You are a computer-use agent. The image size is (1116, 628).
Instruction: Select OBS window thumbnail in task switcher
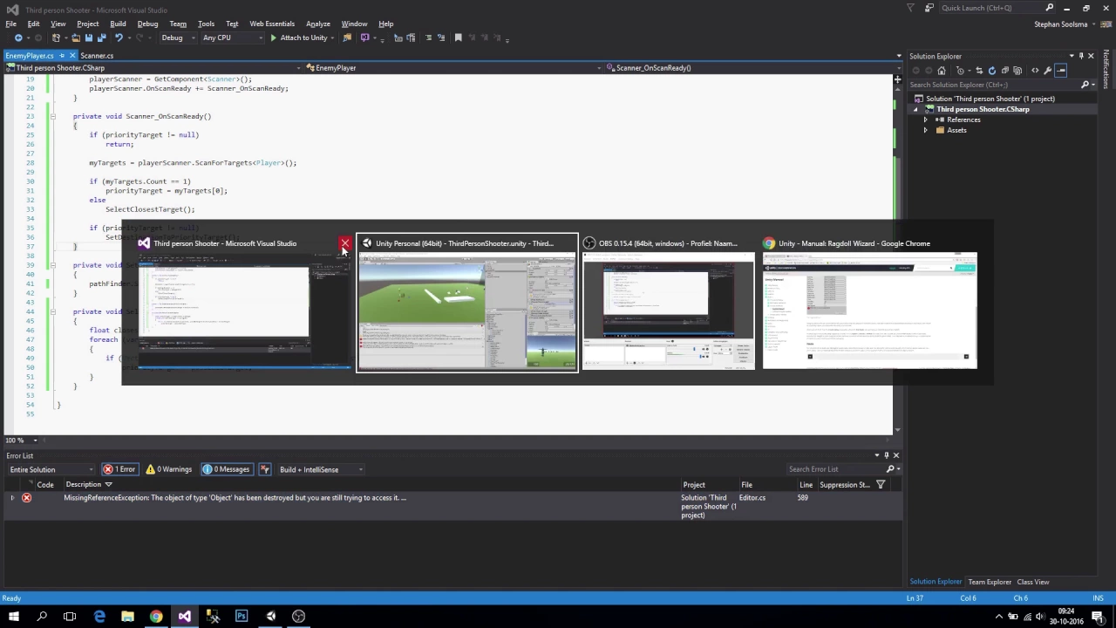pyautogui.click(x=668, y=304)
